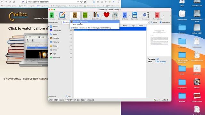Expand the Get books dropdown arrow

129,16
